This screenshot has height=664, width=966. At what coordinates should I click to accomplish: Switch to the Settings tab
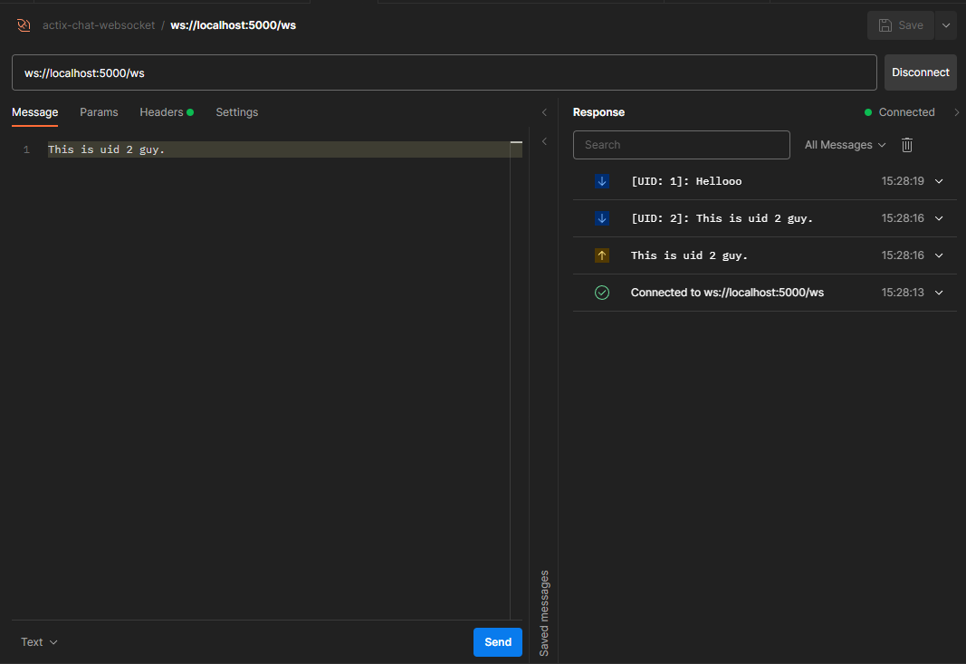(x=236, y=112)
